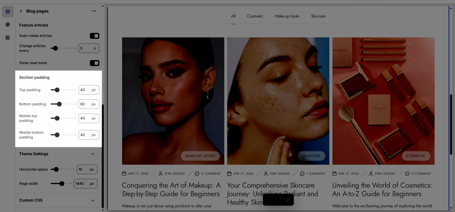Click the calendar icon on first article

(124, 174)
